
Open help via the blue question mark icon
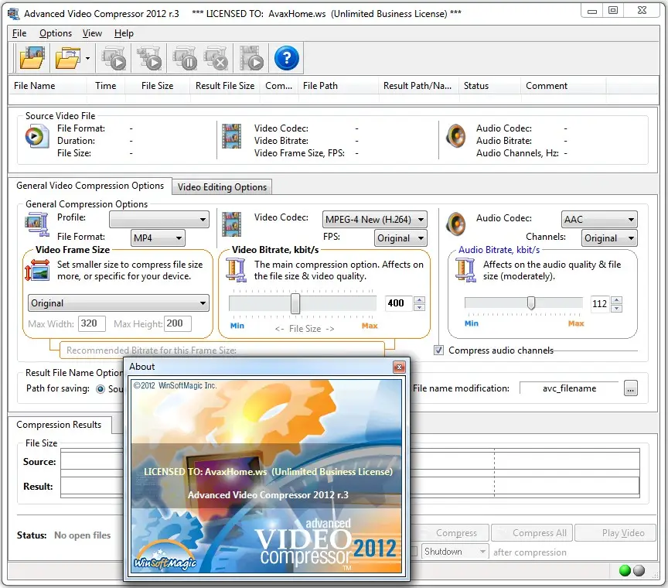click(x=287, y=58)
